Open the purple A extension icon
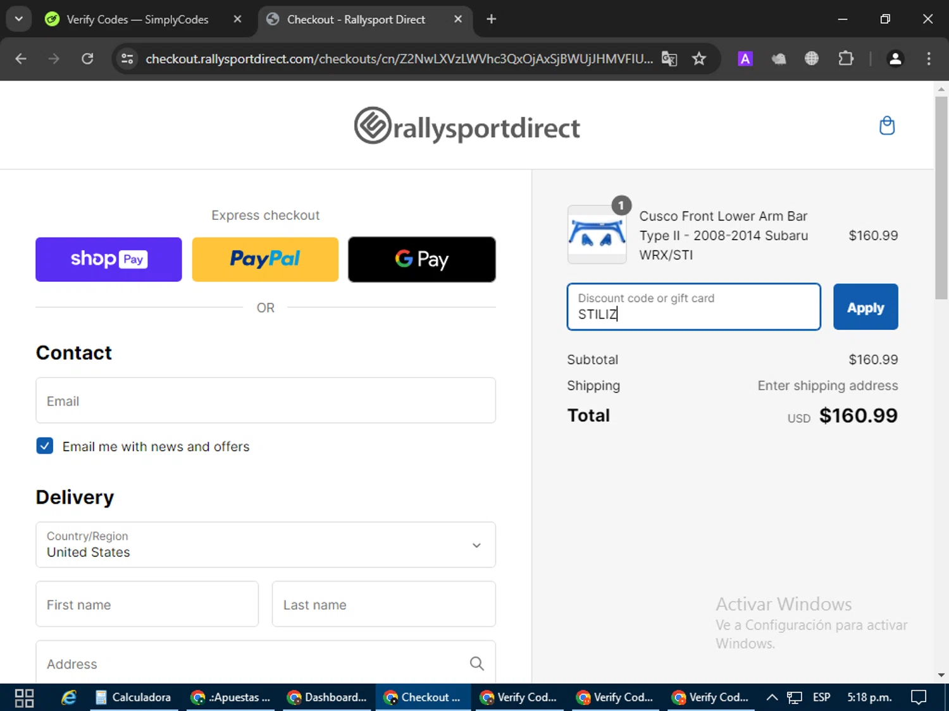Image resolution: width=949 pixels, height=711 pixels. click(x=745, y=59)
